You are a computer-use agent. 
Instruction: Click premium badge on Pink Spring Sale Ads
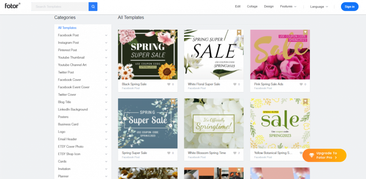[x=305, y=33]
